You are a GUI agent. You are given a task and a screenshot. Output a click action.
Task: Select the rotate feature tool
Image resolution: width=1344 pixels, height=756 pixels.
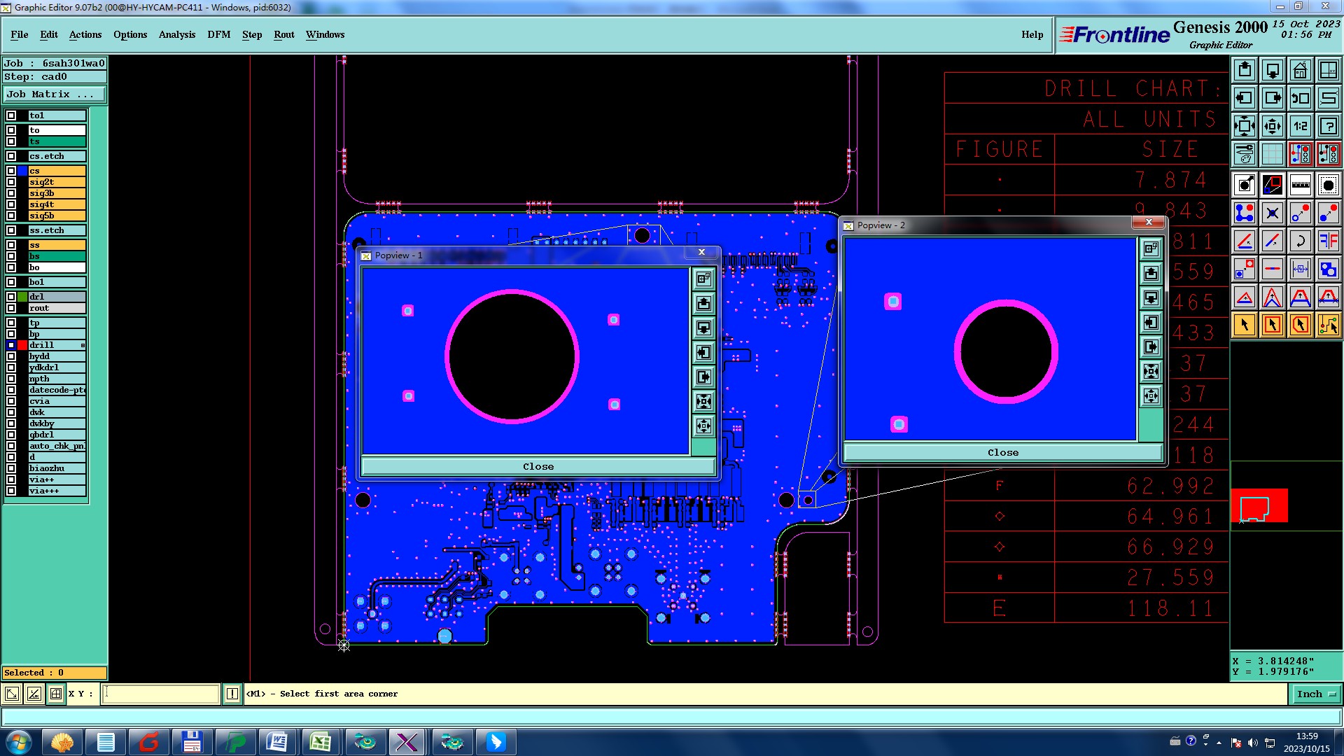pos(1300,241)
